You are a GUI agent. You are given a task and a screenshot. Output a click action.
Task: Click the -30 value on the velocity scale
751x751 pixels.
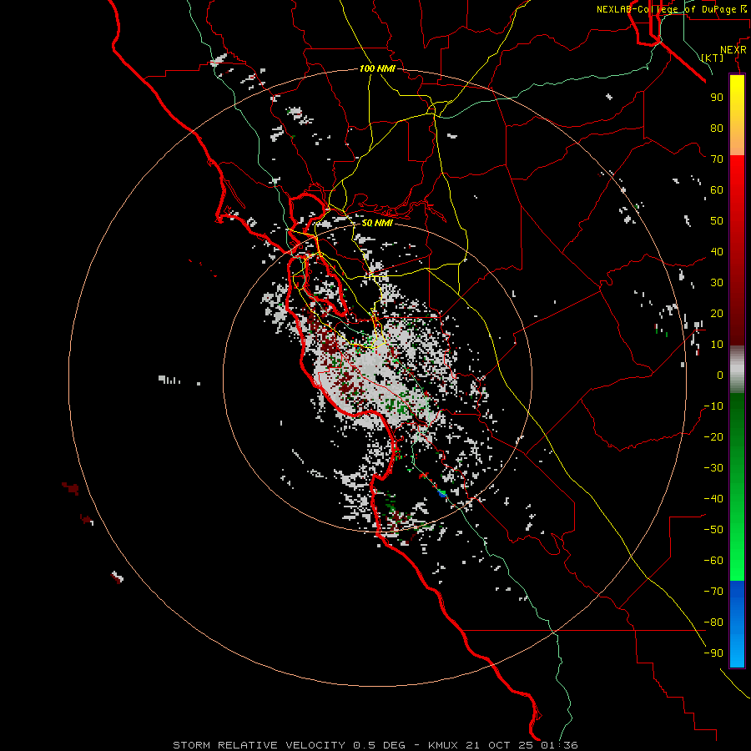pyautogui.click(x=713, y=468)
